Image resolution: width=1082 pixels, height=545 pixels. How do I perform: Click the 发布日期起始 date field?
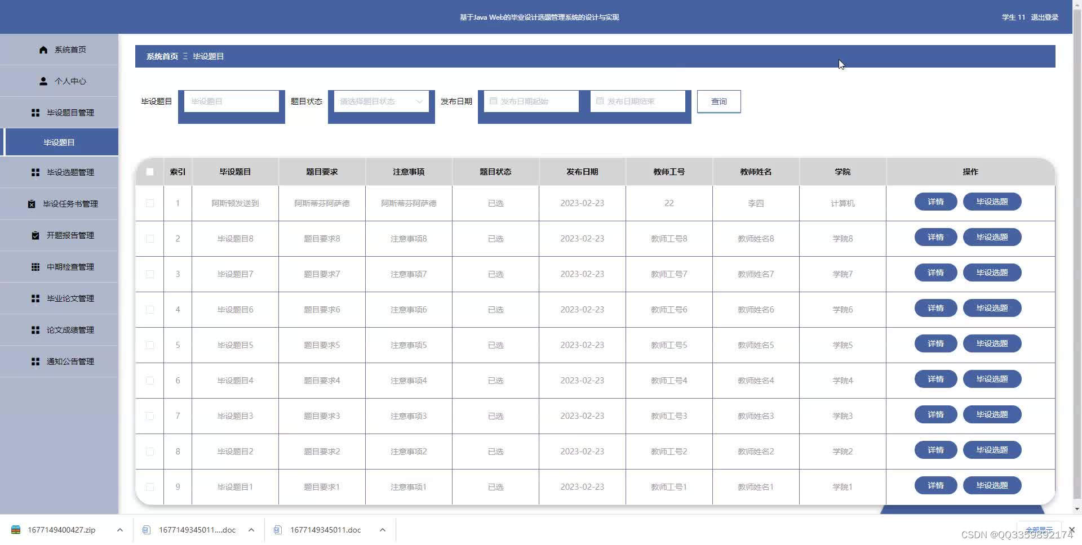[531, 101]
